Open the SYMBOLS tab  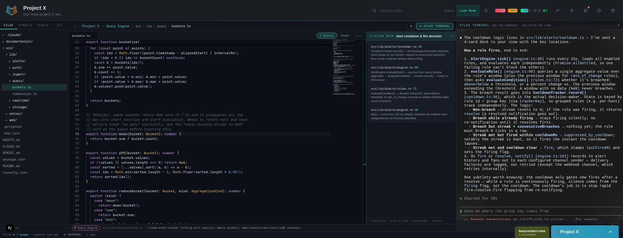click(x=26, y=25)
